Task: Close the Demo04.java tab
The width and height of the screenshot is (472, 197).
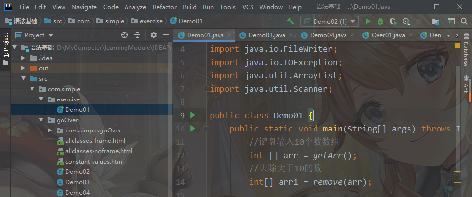Action: pyautogui.click(x=352, y=35)
